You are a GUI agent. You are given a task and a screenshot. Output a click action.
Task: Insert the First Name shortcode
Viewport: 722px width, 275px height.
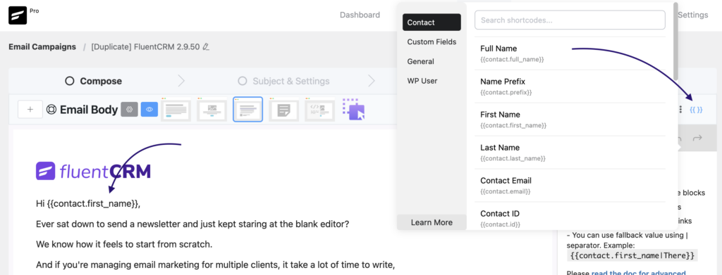click(570, 120)
